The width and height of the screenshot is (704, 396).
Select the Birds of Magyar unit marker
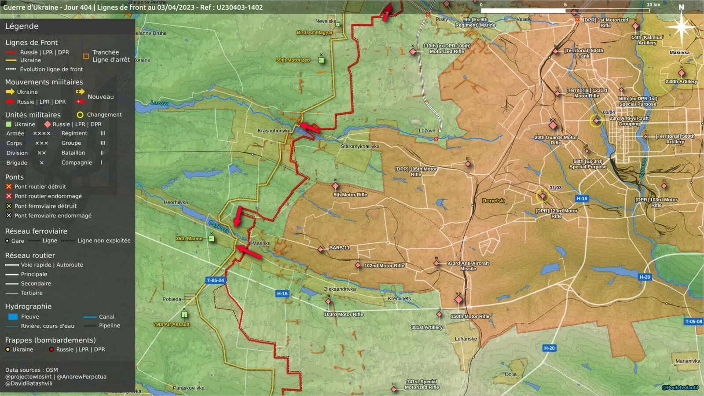(337, 25)
